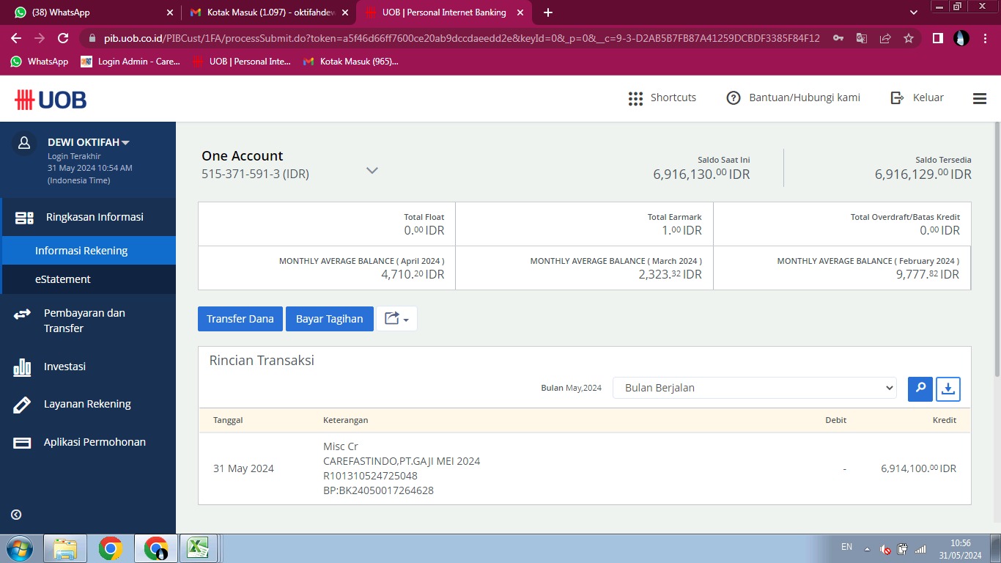This screenshot has height=563, width=1001.
Task: Open Kotak Masuk (965) bookmark
Action: [351, 62]
